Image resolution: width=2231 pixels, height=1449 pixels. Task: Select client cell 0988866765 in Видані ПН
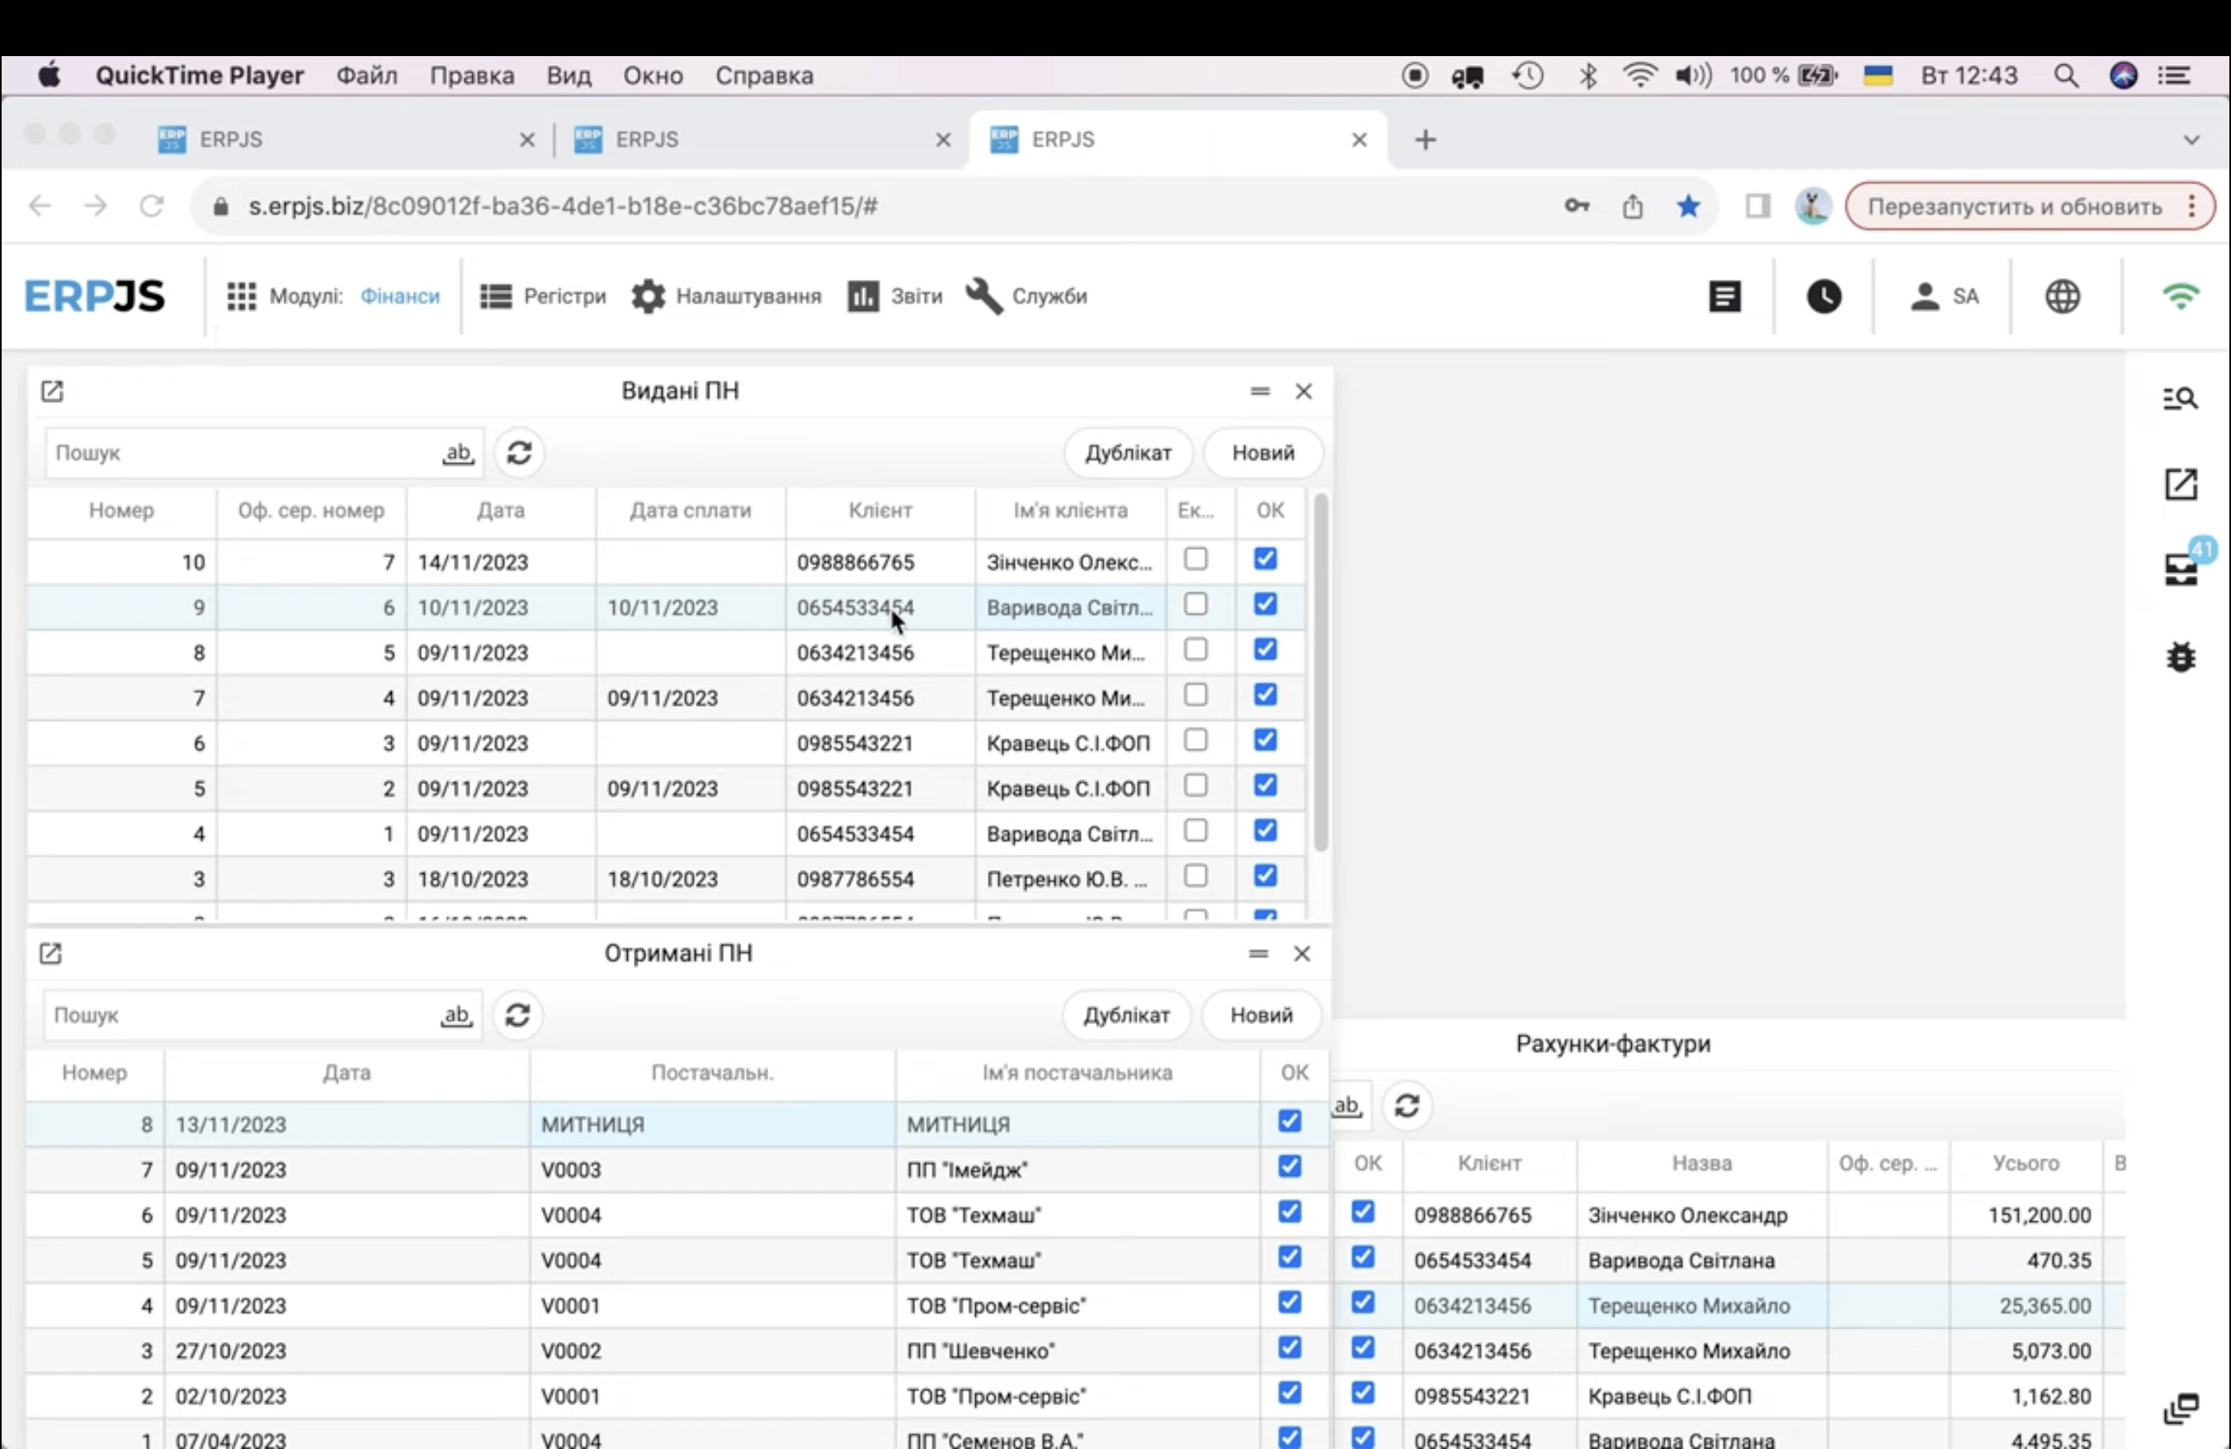tap(880, 563)
